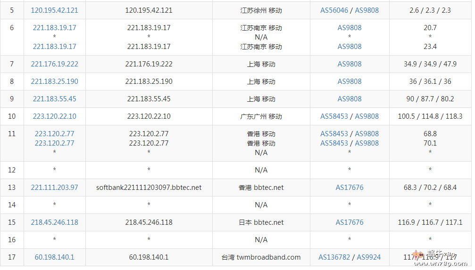Select the blue 221.183.25.190 IP link
The width and height of the screenshot is (475, 270).
pos(55,82)
